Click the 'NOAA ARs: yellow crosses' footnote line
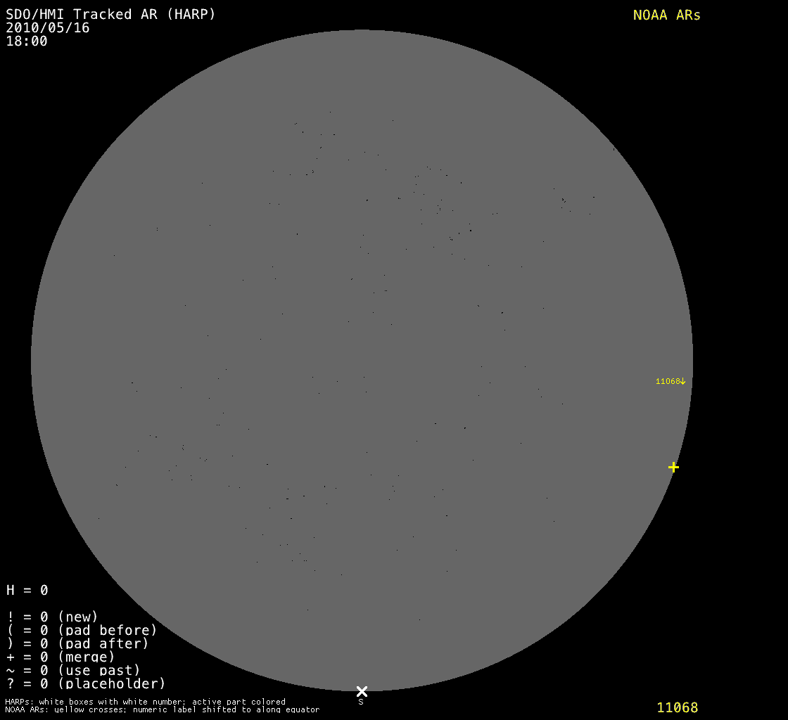The image size is (788, 720). [x=162, y=710]
